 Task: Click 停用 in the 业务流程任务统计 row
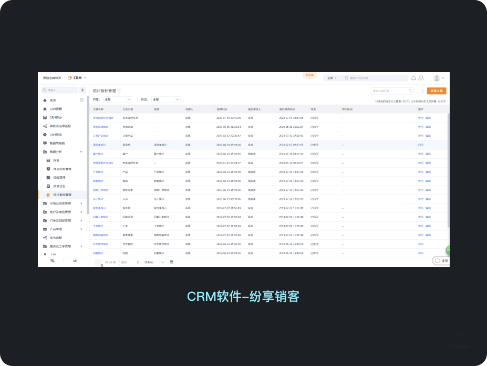[x=420, y=118]
